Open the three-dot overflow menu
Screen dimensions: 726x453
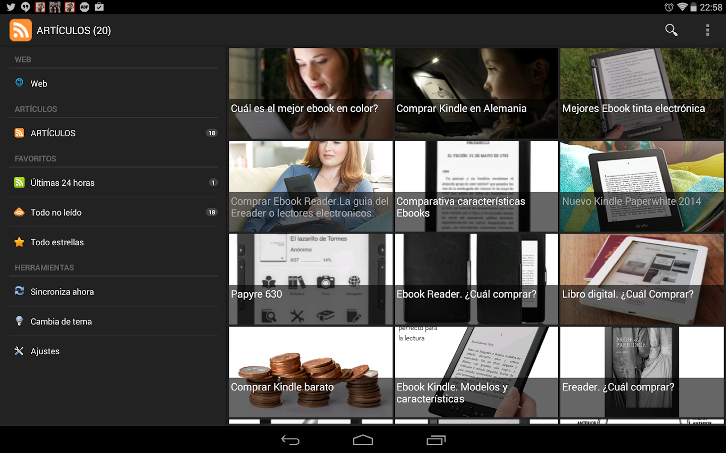point(708,30)
